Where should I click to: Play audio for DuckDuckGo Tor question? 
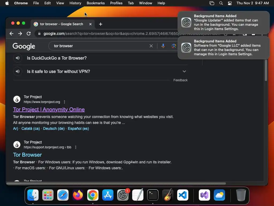[x=18, y=58]
